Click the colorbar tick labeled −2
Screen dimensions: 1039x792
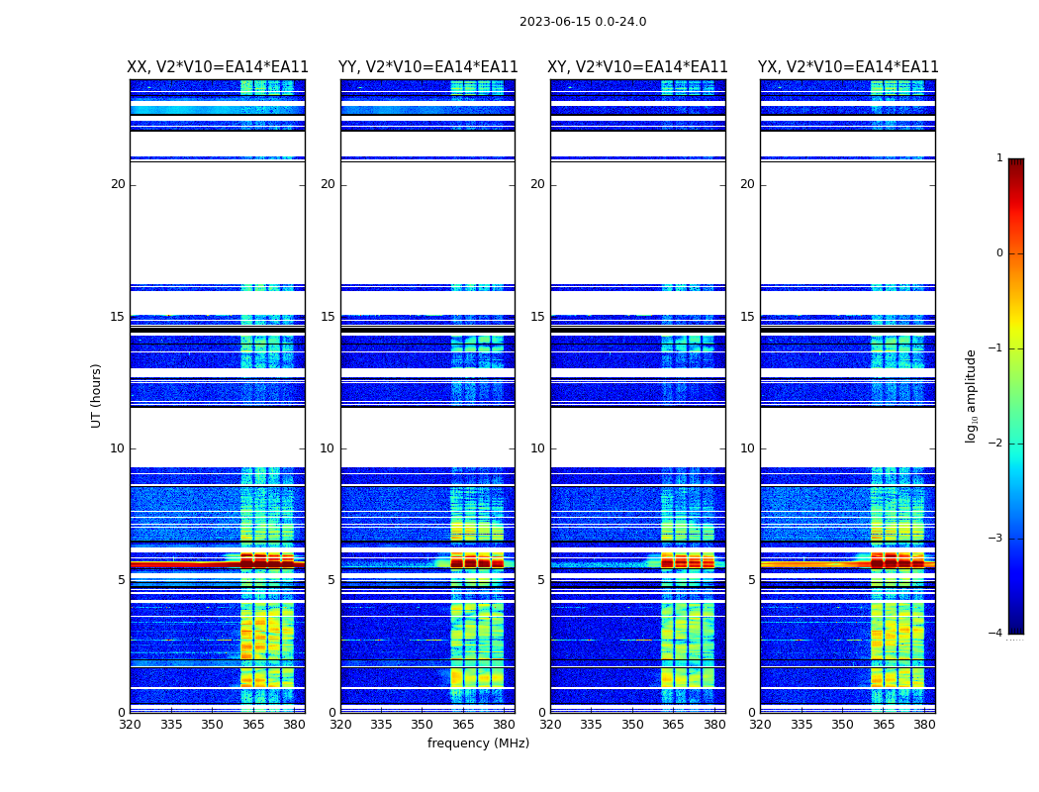pos(995,443)
